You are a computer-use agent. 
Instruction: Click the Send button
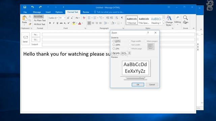coord(25,39)
